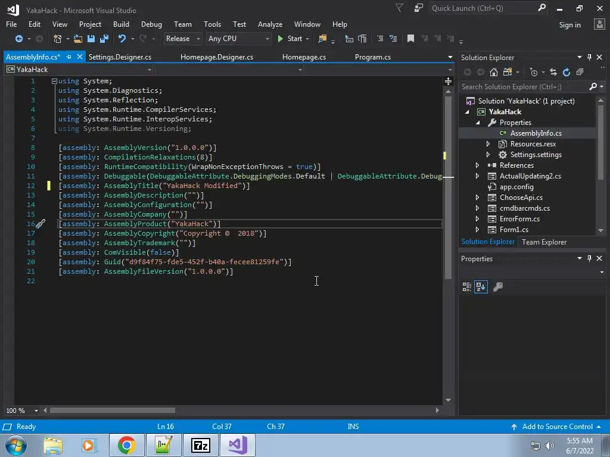This screenshot has height=457, width=610.
Task: Select AssemblyInfo.cs in Solution Explorer
Action: click(536, 133)
